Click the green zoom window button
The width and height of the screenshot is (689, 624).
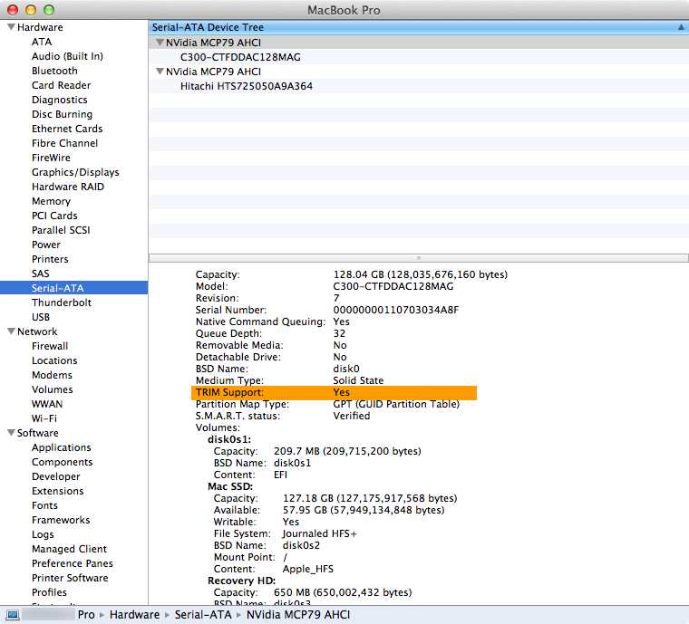48,10
